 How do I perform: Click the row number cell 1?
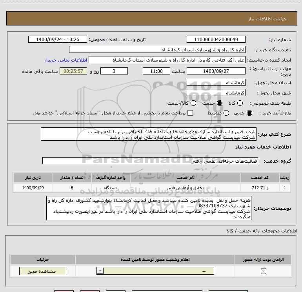click(x=285, y=188)
